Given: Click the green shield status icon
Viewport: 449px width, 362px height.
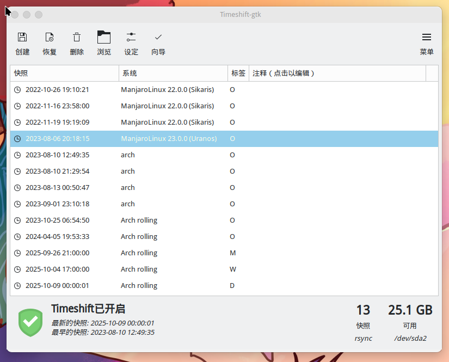Looking at the screenshot, I should pos(30,322).
